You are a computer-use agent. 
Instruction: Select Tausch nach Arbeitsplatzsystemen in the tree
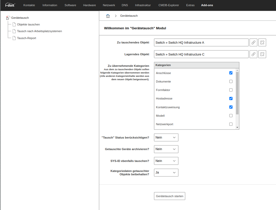(40, 31)
